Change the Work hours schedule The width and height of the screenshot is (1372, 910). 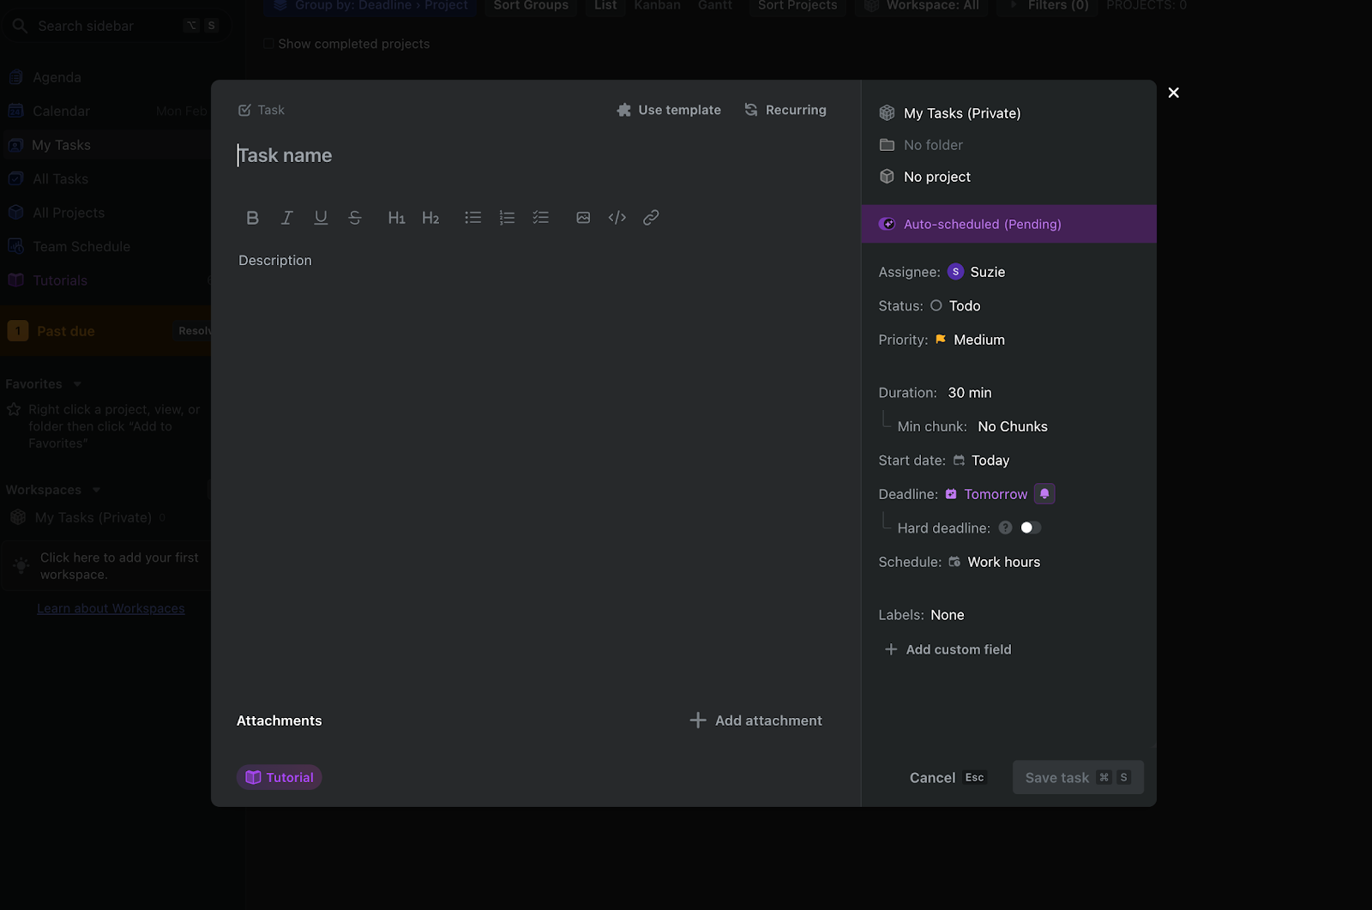tap(994, 562)
